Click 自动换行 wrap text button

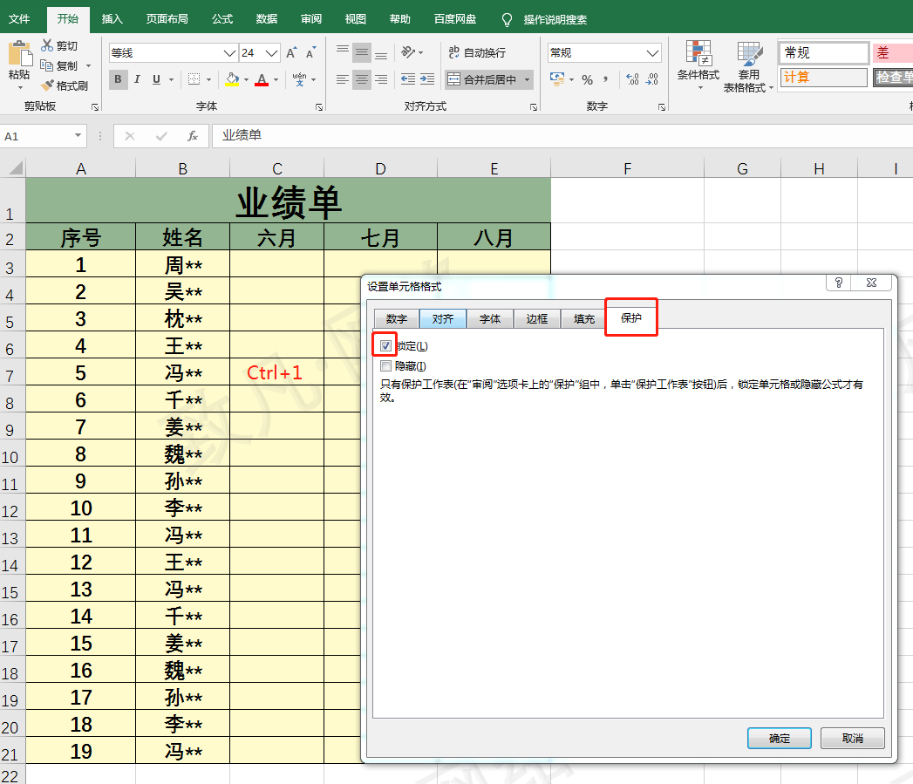(478, 52)
